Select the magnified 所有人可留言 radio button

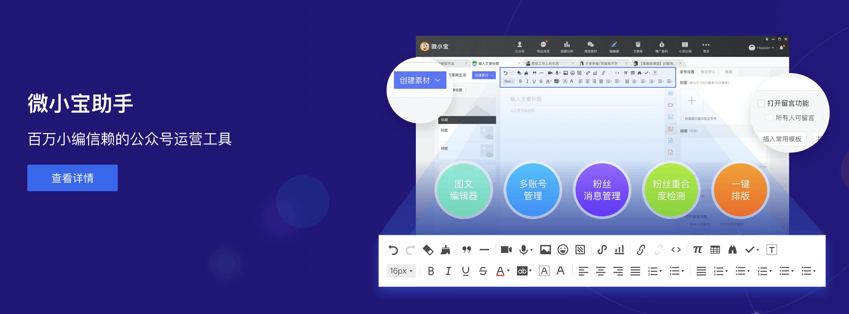click(x=769, y=118)
